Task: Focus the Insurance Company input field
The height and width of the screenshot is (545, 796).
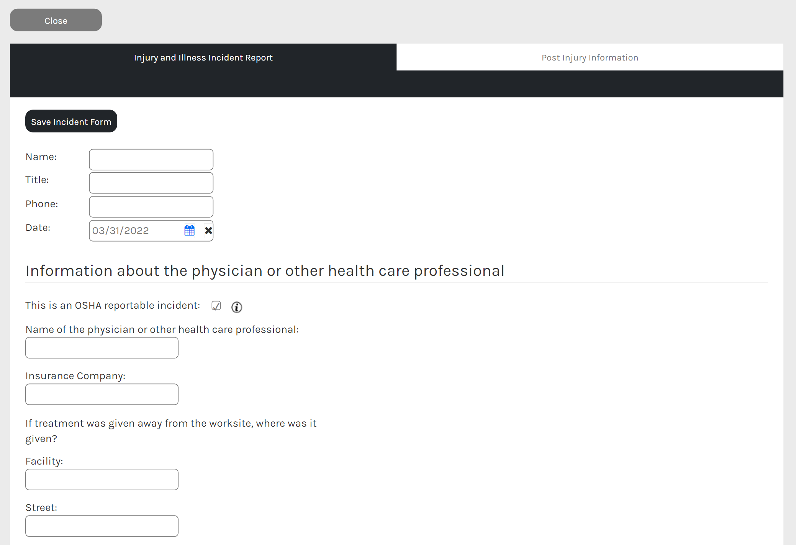Action: 102,394
